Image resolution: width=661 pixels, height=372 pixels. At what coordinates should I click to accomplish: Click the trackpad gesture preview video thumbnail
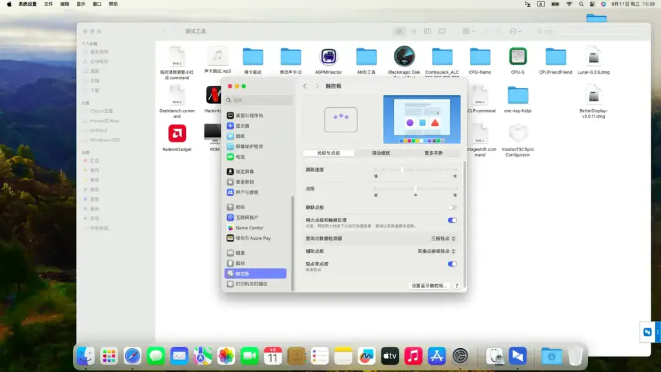422,119
